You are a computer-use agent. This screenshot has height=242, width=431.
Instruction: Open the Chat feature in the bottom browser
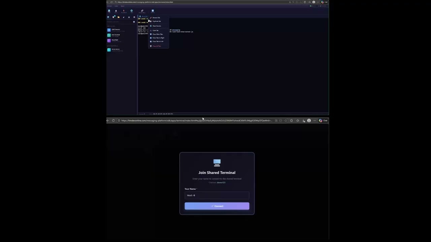click(x=324, y=120)
